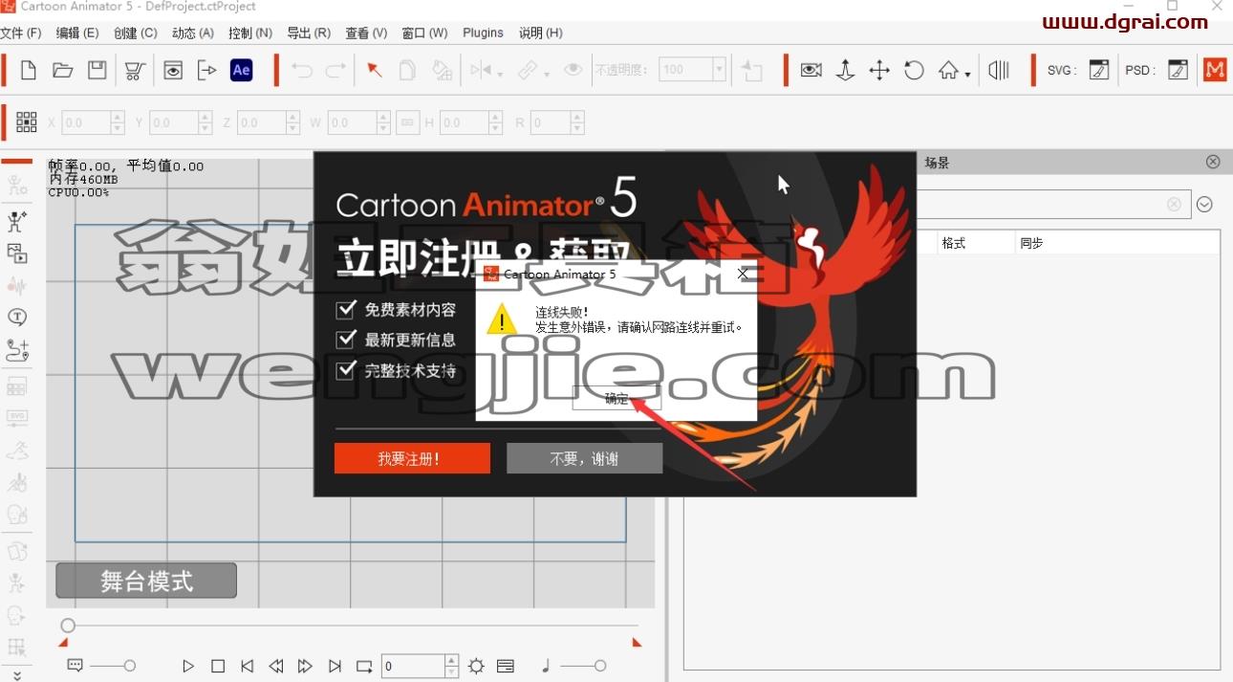Viewport: 1233px width, 682px height.
Task: Open the project settings sun-gear icon
Action: (x=476, y=666)
